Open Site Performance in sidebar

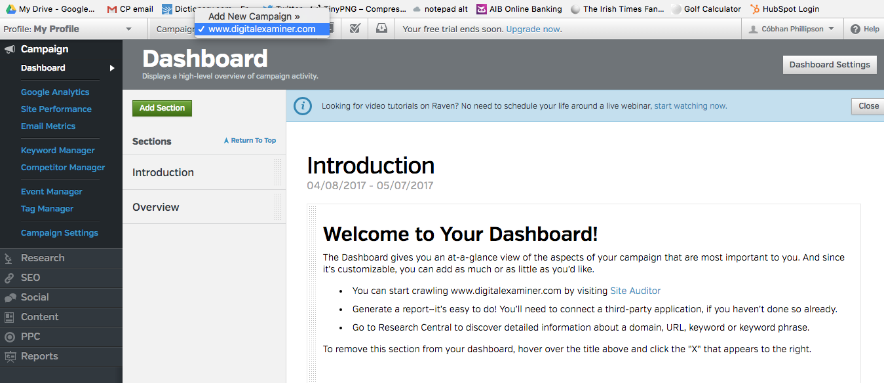(56, 109)
